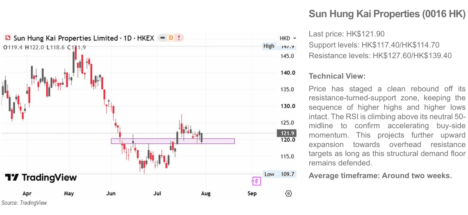The width and height of the screenshot is (468, 215).
Task: Click the Sun Hung Kai red logo icon
Action: click(8, 38)
